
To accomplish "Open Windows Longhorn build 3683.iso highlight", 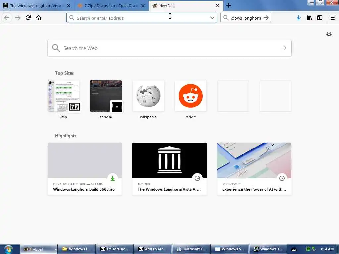I will click(85, 169).
